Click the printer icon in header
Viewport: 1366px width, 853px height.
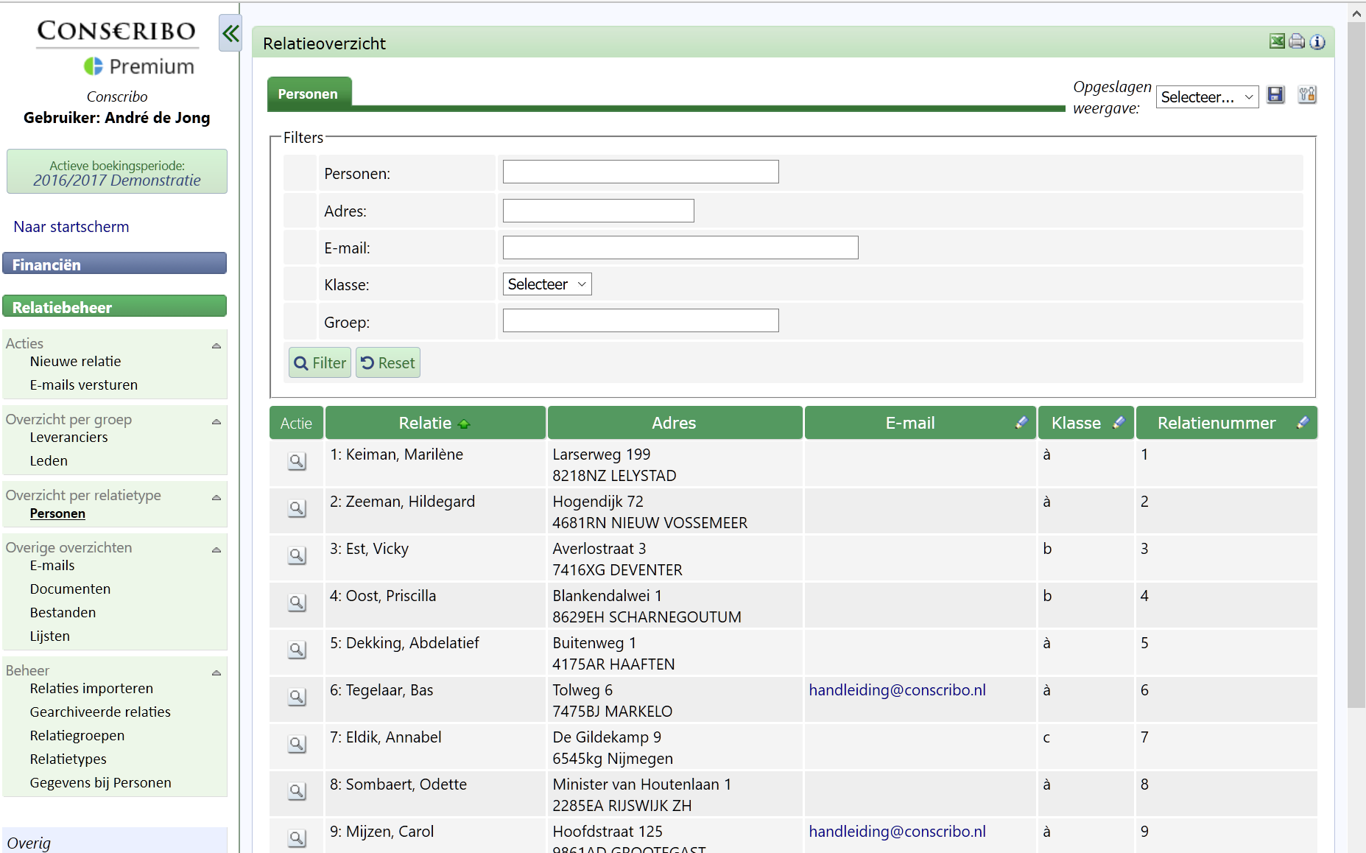click(x=1297, y=42)
